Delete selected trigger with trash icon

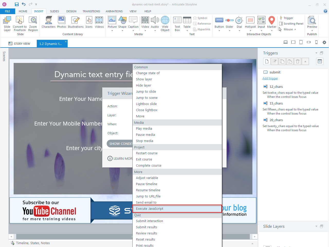point(298,61)
